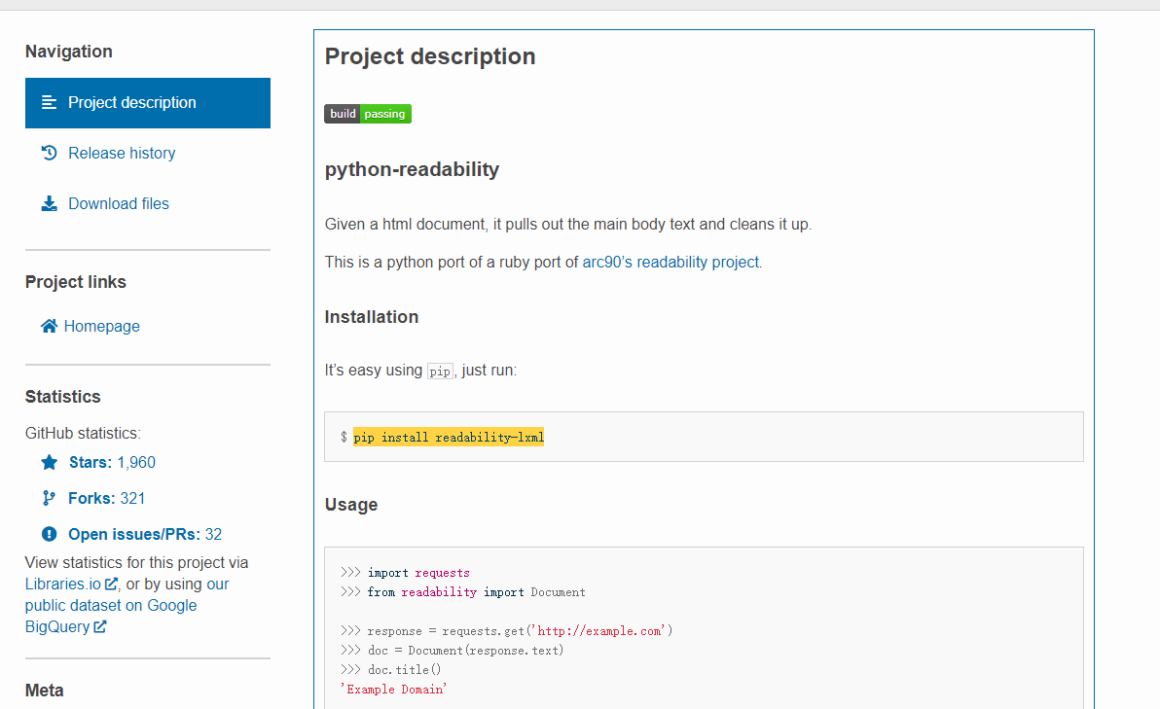Click the Project description lines icon
Screen dimensions: 1160x709
coord(48,102)
